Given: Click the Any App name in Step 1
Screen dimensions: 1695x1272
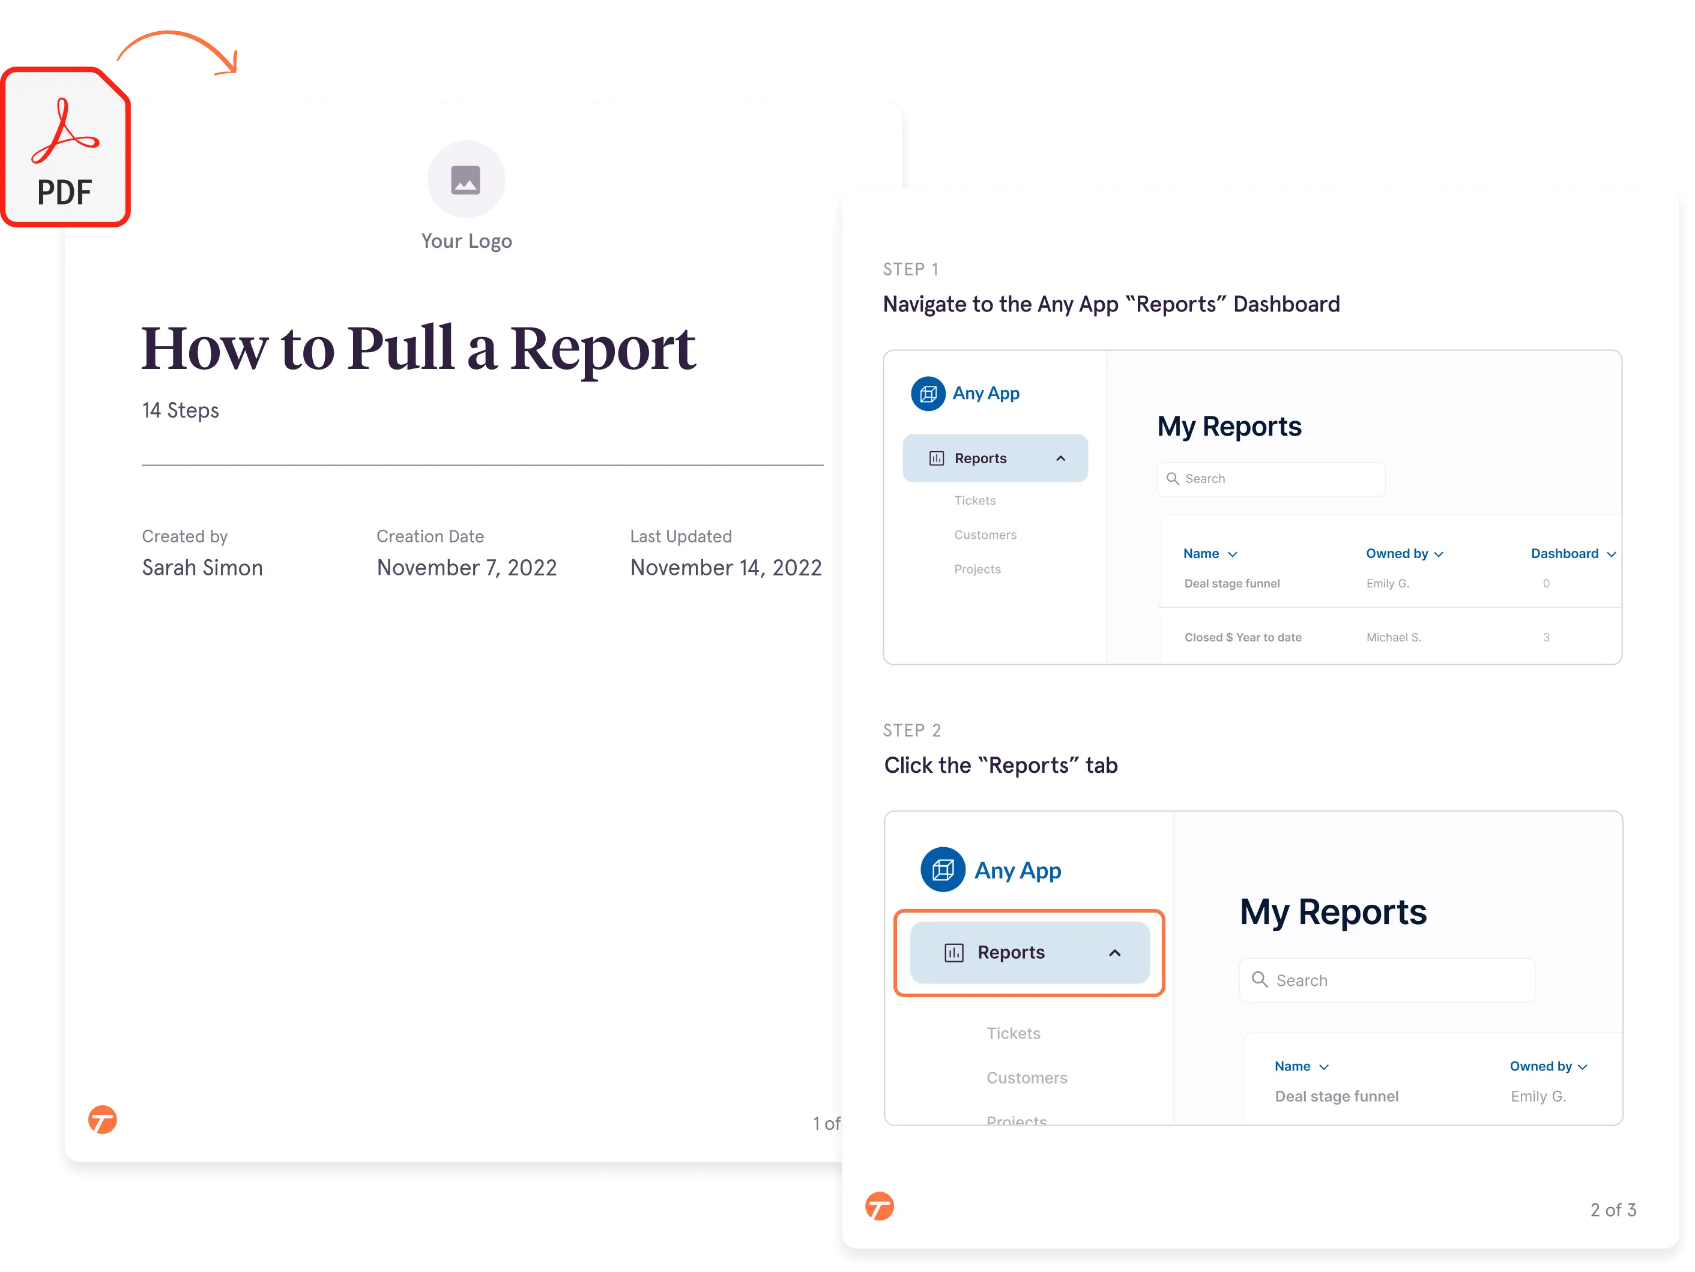Looking at the screenshot, I should [x=985, y=393].
